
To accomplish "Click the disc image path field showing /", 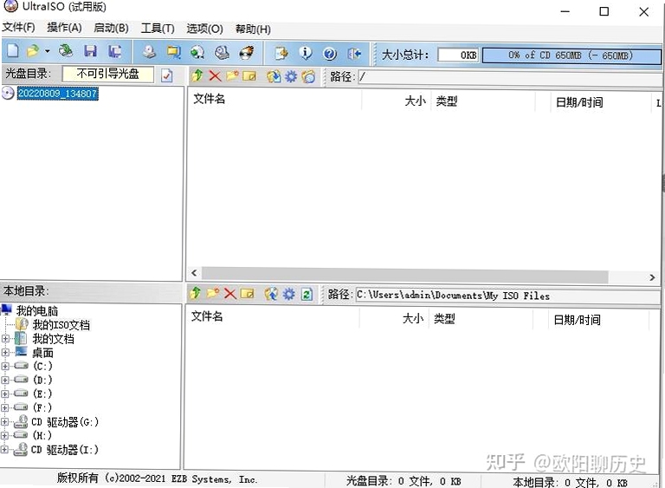I will pos(509,77).
